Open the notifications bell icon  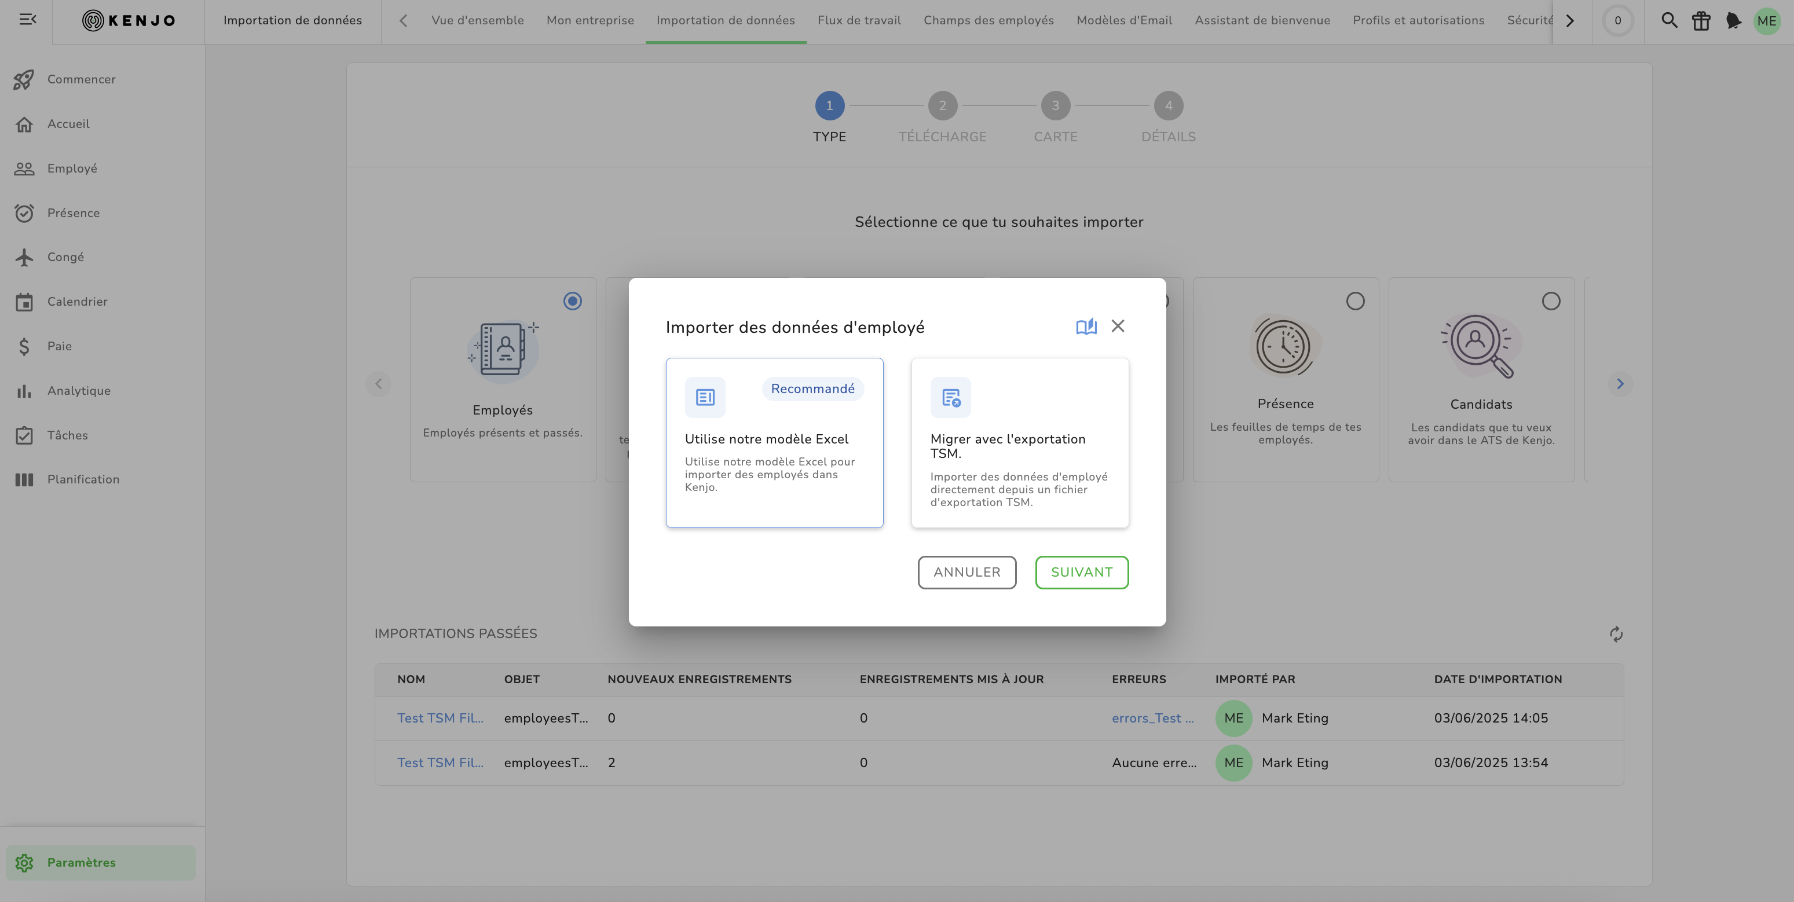(x=1733, y=21)
